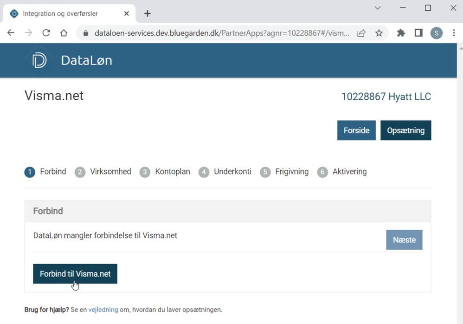Open a new browser tab
This screenshot has height=324, width=463.
[148, 13]
